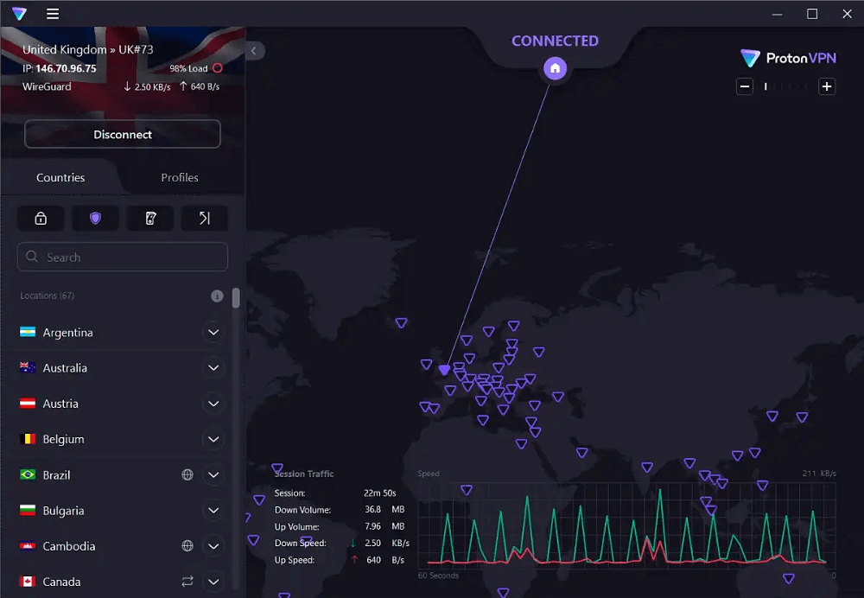Expand the Austria server list
The image size is (864, 598).
pos(213,404)
